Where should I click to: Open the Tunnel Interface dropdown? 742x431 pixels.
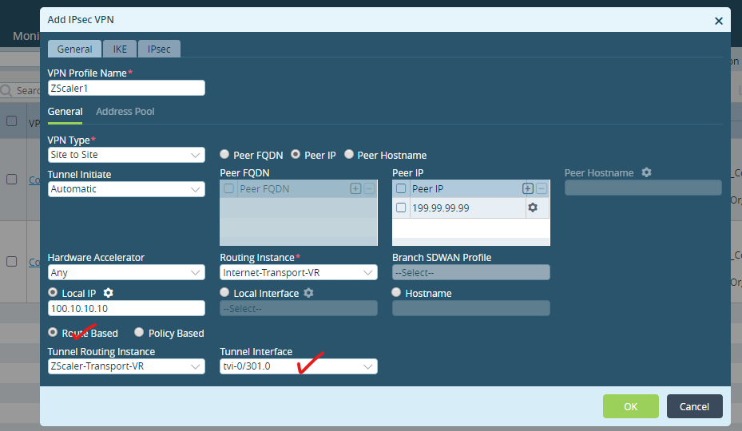[x=299, y=366]
